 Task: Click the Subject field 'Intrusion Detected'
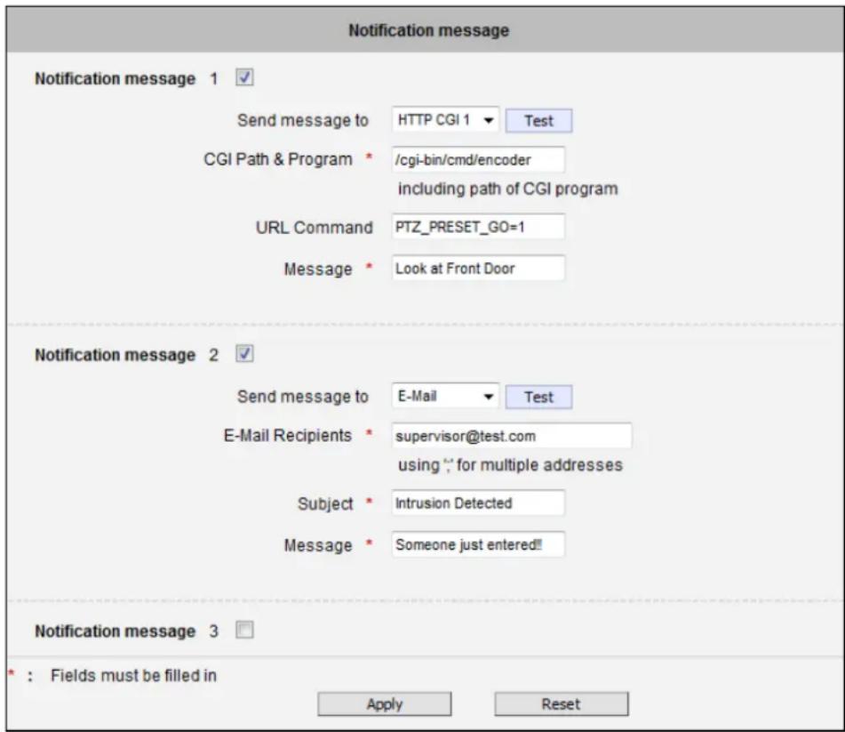coord(479,503)
